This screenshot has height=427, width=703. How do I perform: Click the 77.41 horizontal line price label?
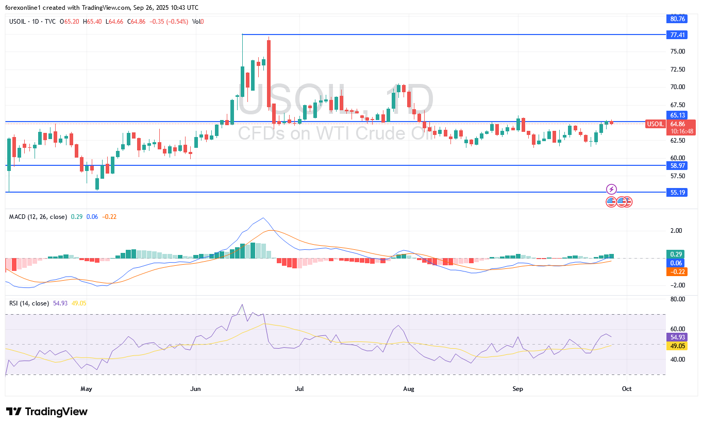(x=677, y=35)
